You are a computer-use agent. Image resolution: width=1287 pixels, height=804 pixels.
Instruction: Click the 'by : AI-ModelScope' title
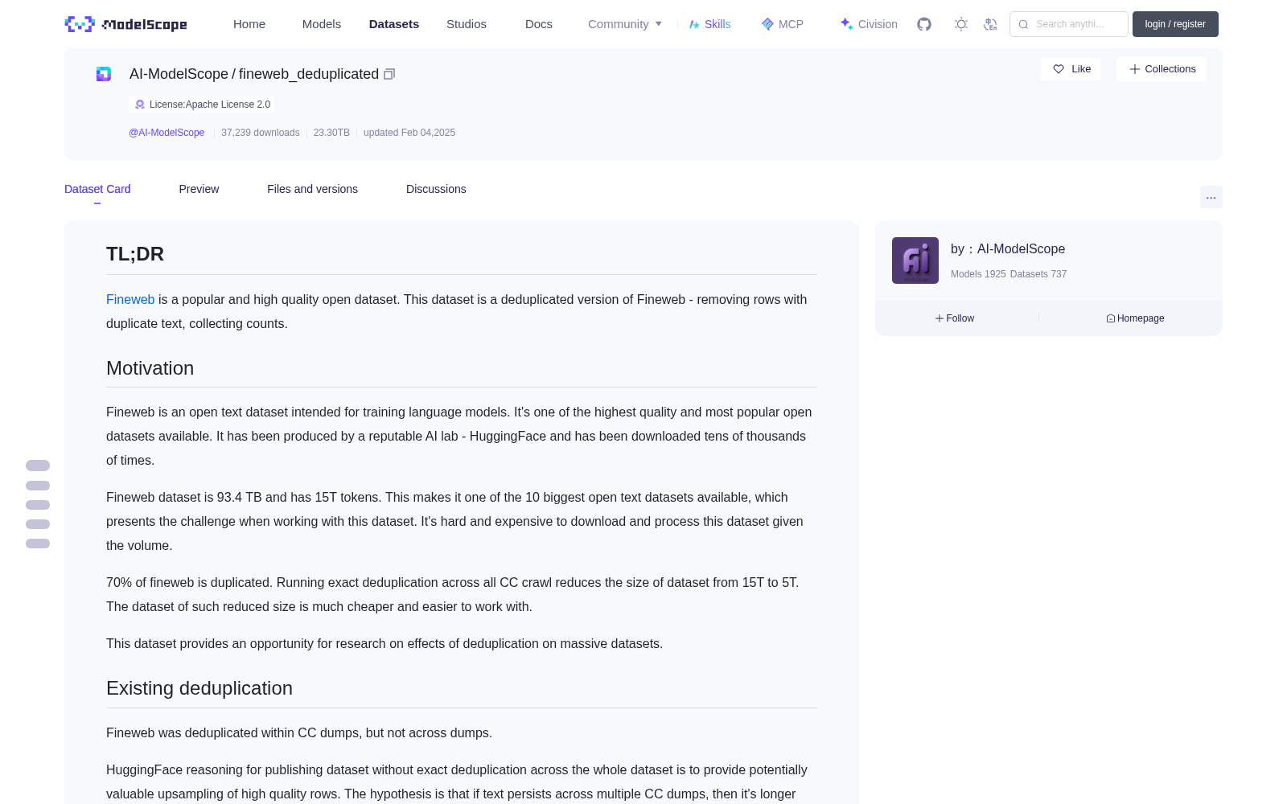click(1008, 249)
